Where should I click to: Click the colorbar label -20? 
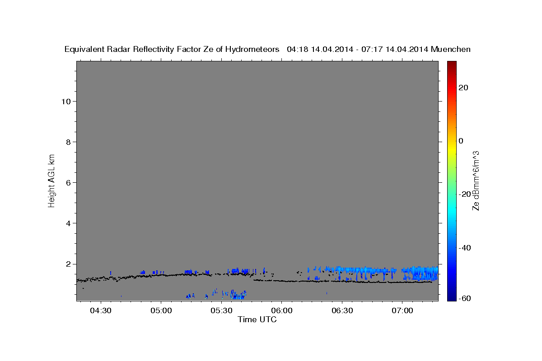465,194
